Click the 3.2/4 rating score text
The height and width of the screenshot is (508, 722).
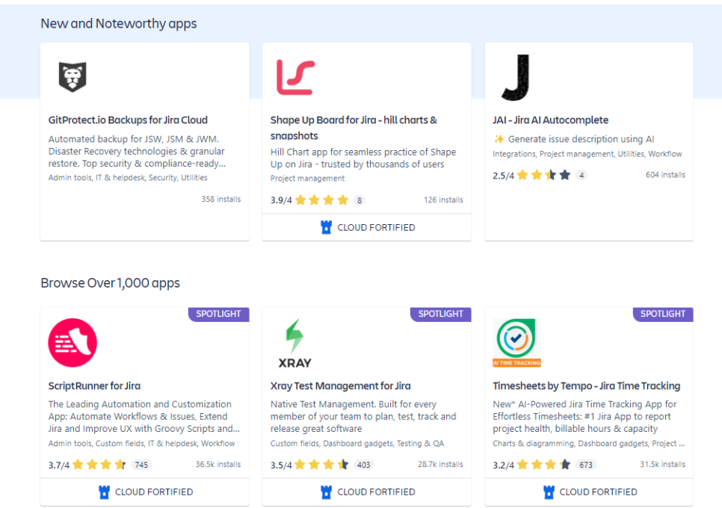503,465
